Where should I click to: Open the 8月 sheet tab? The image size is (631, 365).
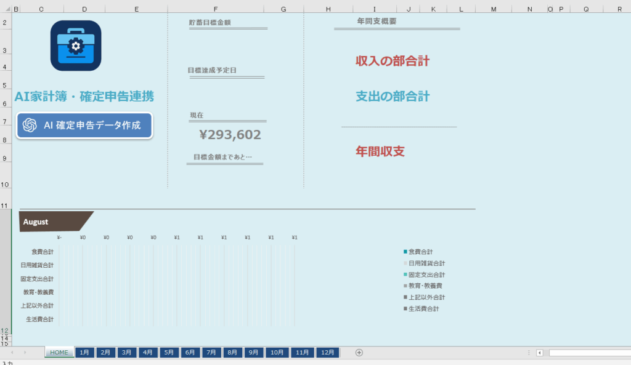[x=232, y=353]
